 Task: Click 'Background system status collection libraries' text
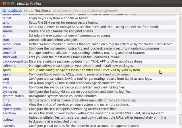[63, 96]
